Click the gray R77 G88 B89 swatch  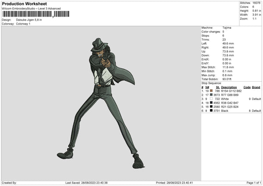coord(211,95)
